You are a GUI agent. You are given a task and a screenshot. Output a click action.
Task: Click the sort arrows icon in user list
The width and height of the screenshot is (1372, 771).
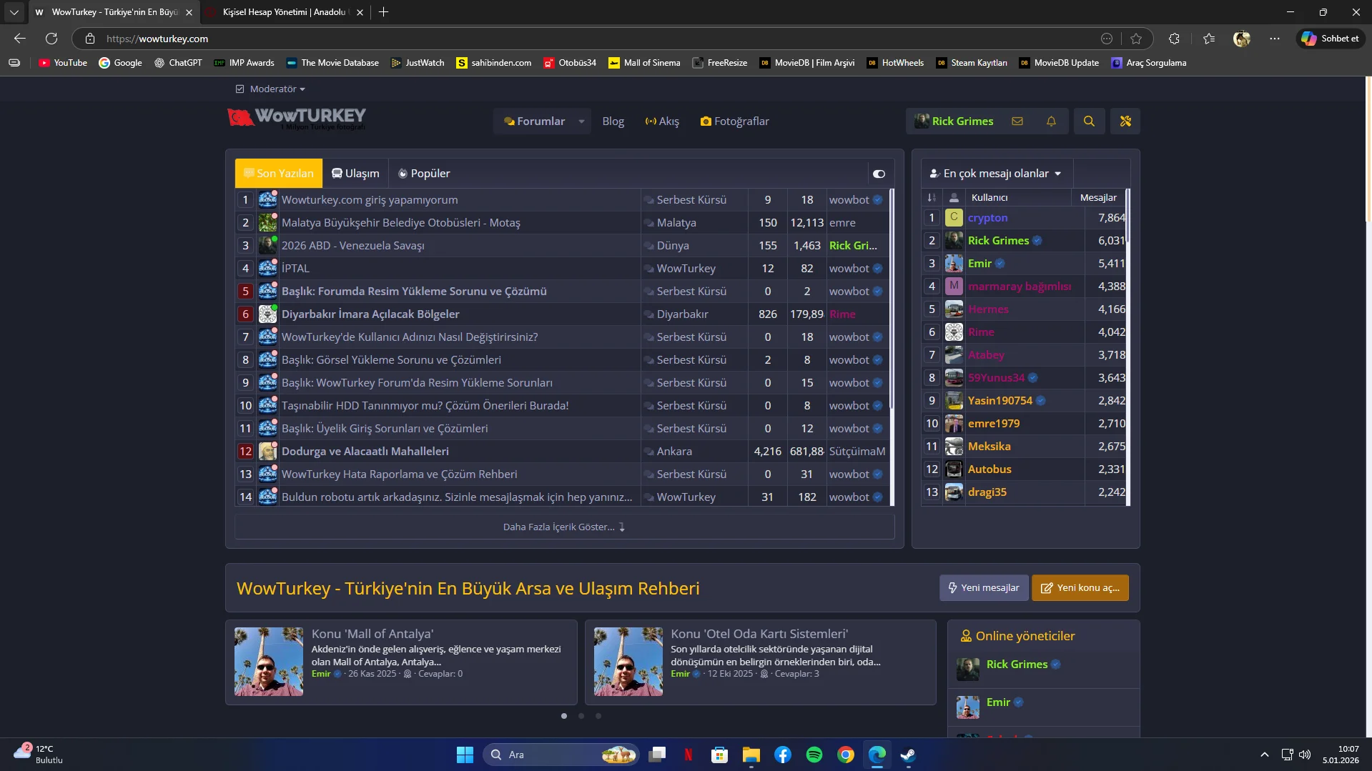coord(931,198)
